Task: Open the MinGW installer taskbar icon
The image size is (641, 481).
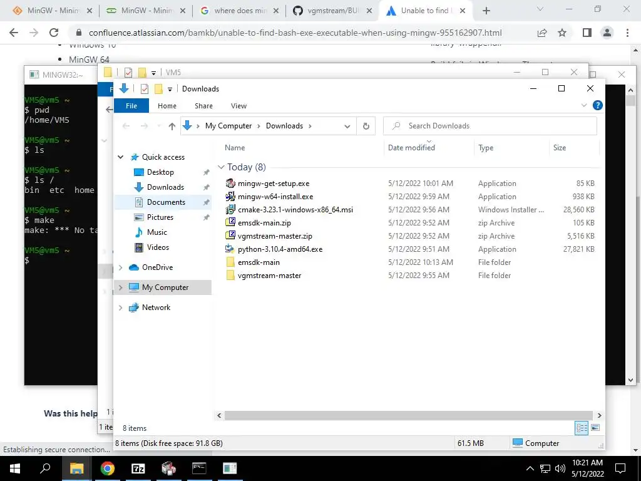Action: (x=168, y=468)
